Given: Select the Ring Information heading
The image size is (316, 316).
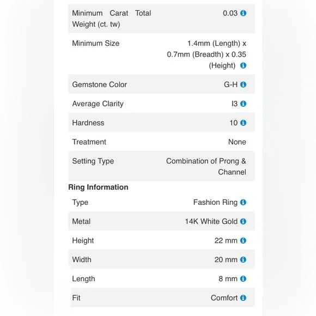Looking at the screenshot, I should [99, 187].
